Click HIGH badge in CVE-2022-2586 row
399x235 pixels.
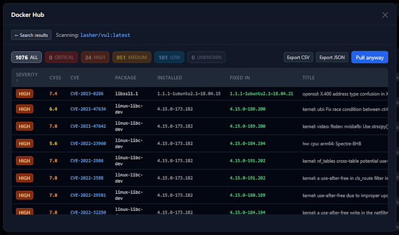click(x=25, y=161)
